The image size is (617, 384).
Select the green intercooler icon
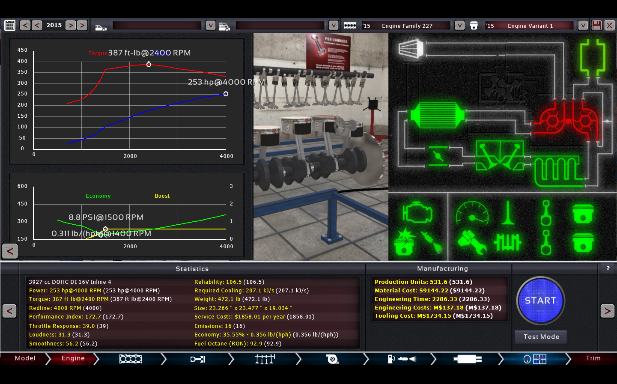coord(437,115)
